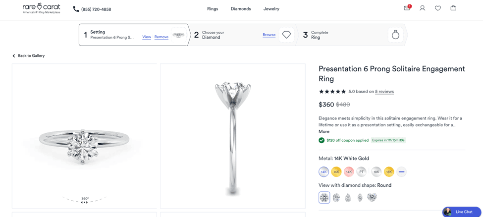Image resolution: width=483 pixels, height=217 pixels.
Task: Select the oval diamond shape option
Action: [336, 197]
